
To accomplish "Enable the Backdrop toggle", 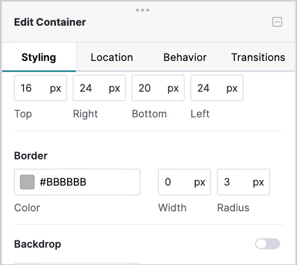I will pos(267,244).
